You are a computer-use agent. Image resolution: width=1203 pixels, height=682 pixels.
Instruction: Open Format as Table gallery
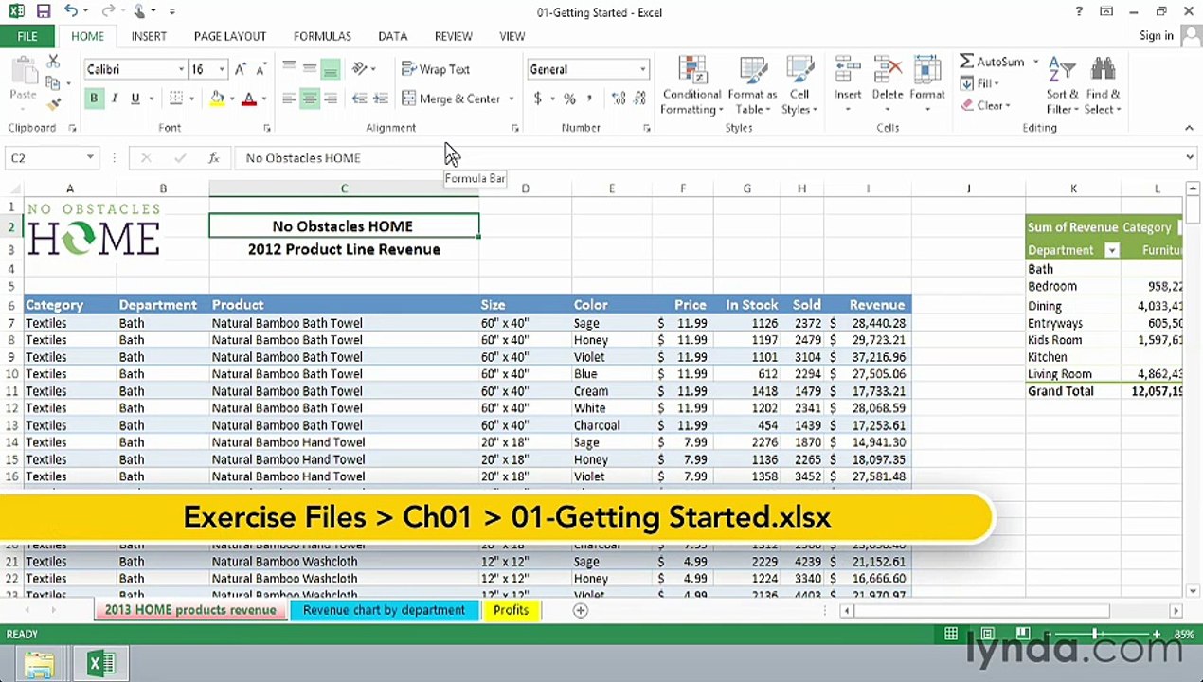[752, 72]
